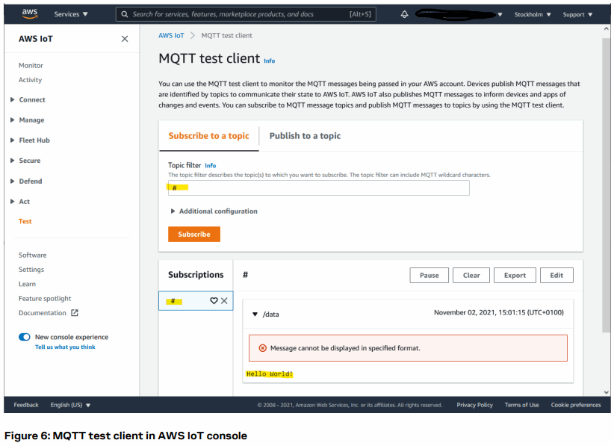Toggle the New console experience switch
614x446 pixels.
coord(25,337)
